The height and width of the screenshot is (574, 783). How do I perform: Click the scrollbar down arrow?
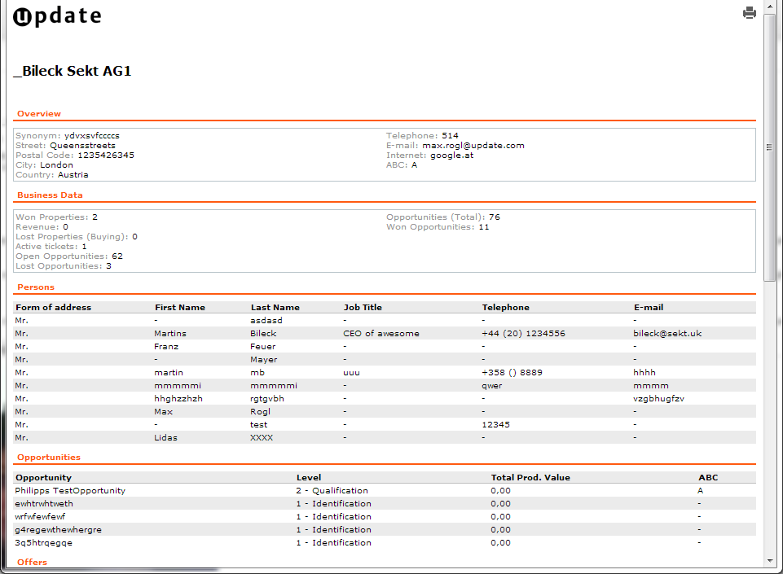click(769, 561)
